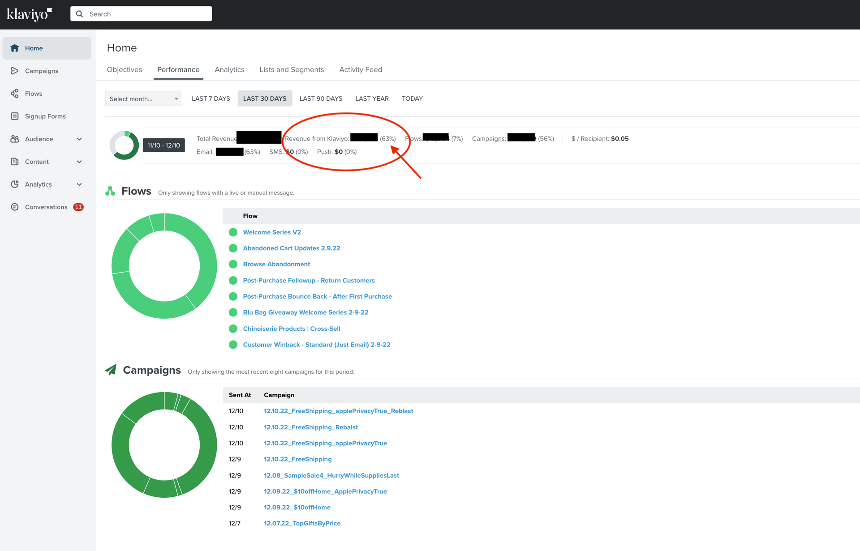Expand the Audience sidebar menu chevron

pos(79,139)
